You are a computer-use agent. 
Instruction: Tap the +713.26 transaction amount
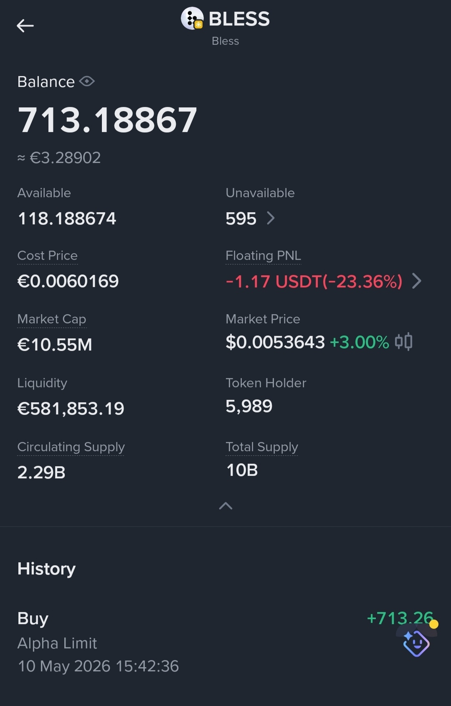point(400,618)
